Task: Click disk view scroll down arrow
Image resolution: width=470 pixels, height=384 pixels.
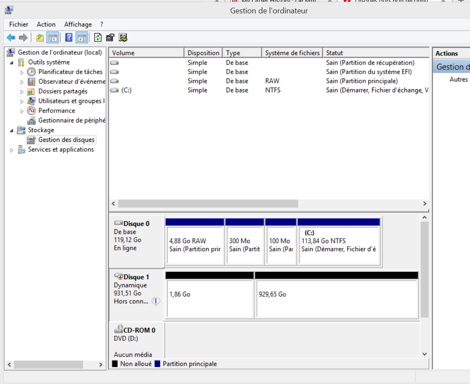Action: (x=424, y=354)
